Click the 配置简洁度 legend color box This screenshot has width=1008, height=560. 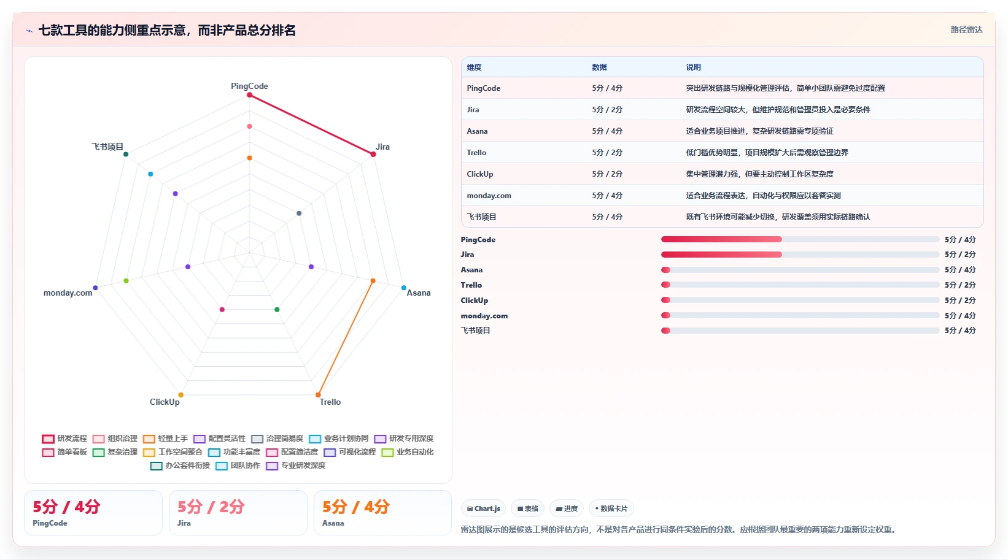tap(271, 453)
